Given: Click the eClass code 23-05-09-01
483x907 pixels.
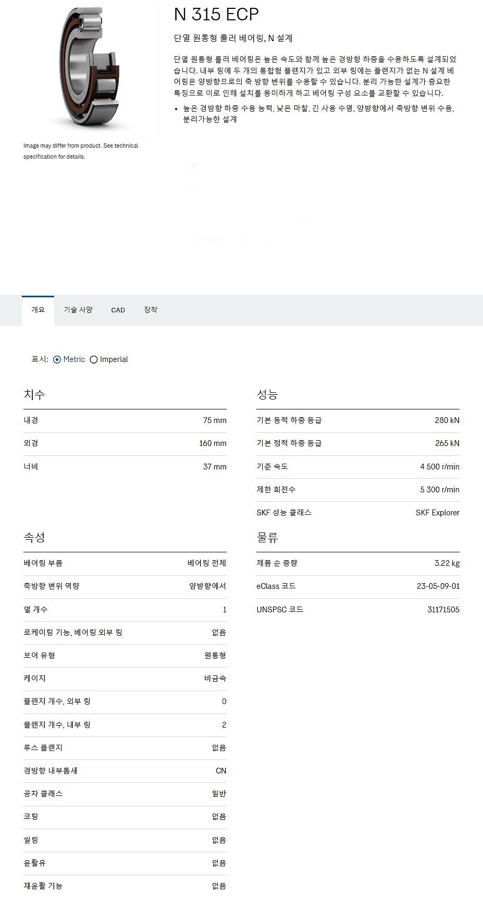Looking at the screenshot, I should pos(438,586).
